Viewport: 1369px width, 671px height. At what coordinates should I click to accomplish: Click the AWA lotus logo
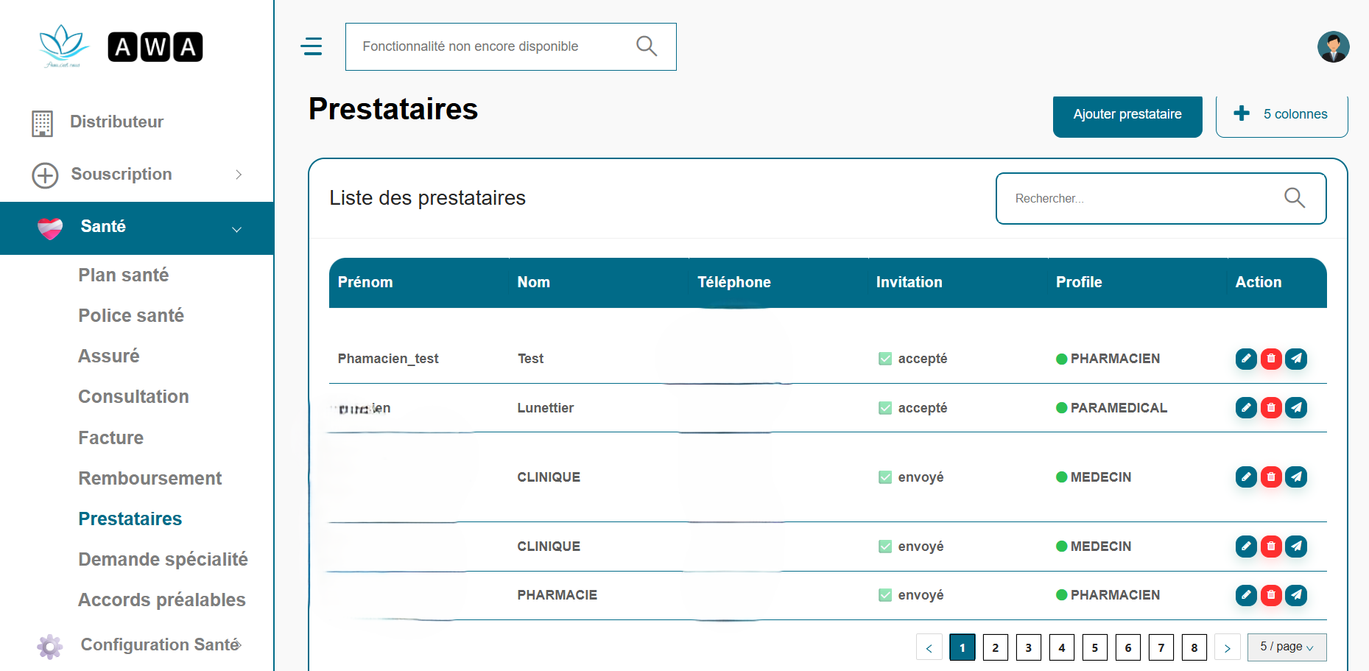click(63, 46)
